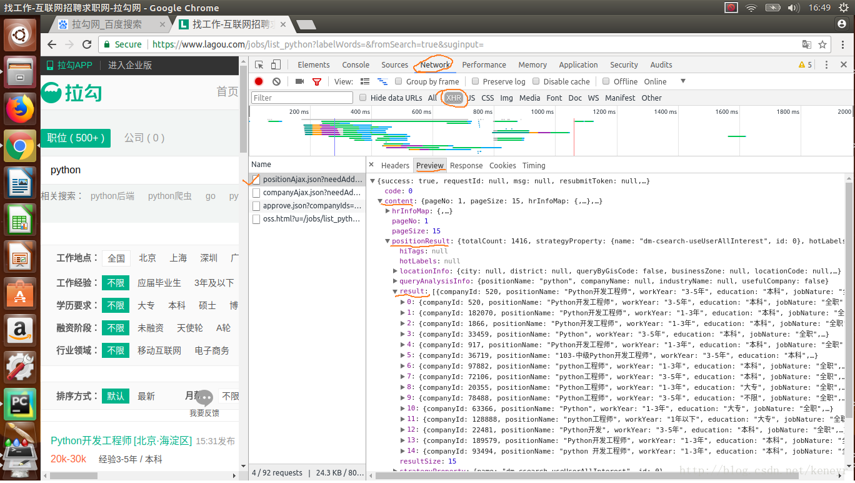Image resolution: width=855 pixels, height=483 pixels.
Task: Open the Response tab
Action: (466, 165)
